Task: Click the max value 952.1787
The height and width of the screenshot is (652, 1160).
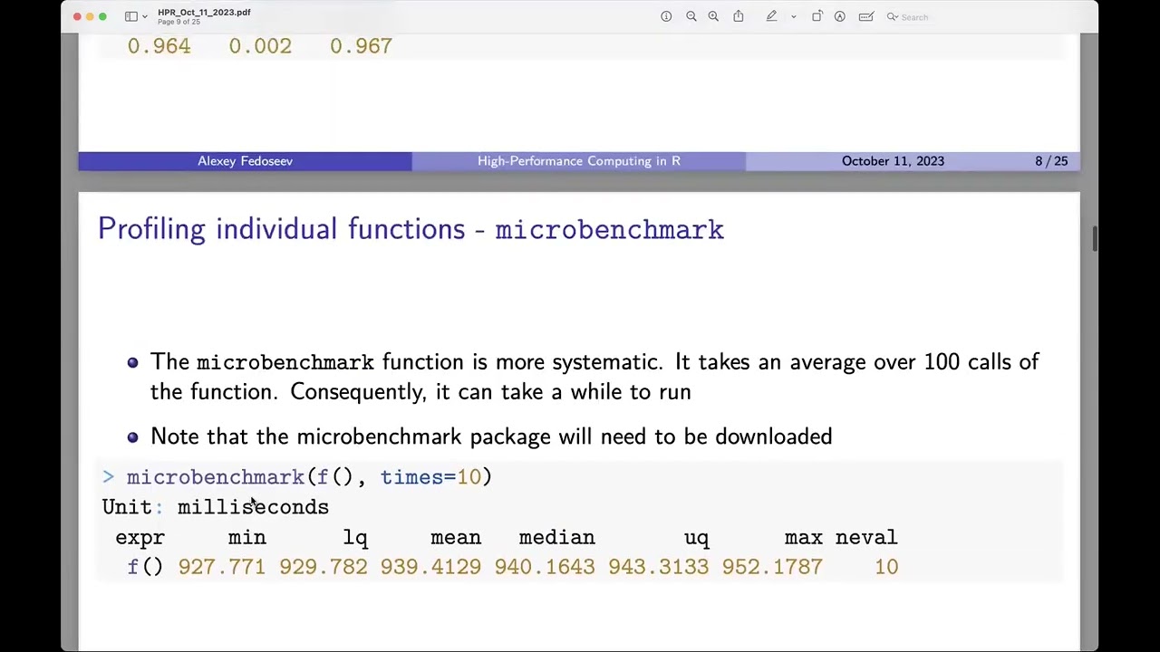Action: (x=772, y=567)
